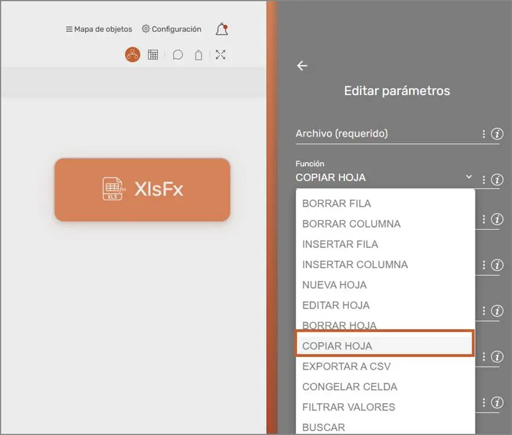Click the notification bell icon
Image resolution: width=512 pixels, height=435 pixels.
click(x=221, y=29)
